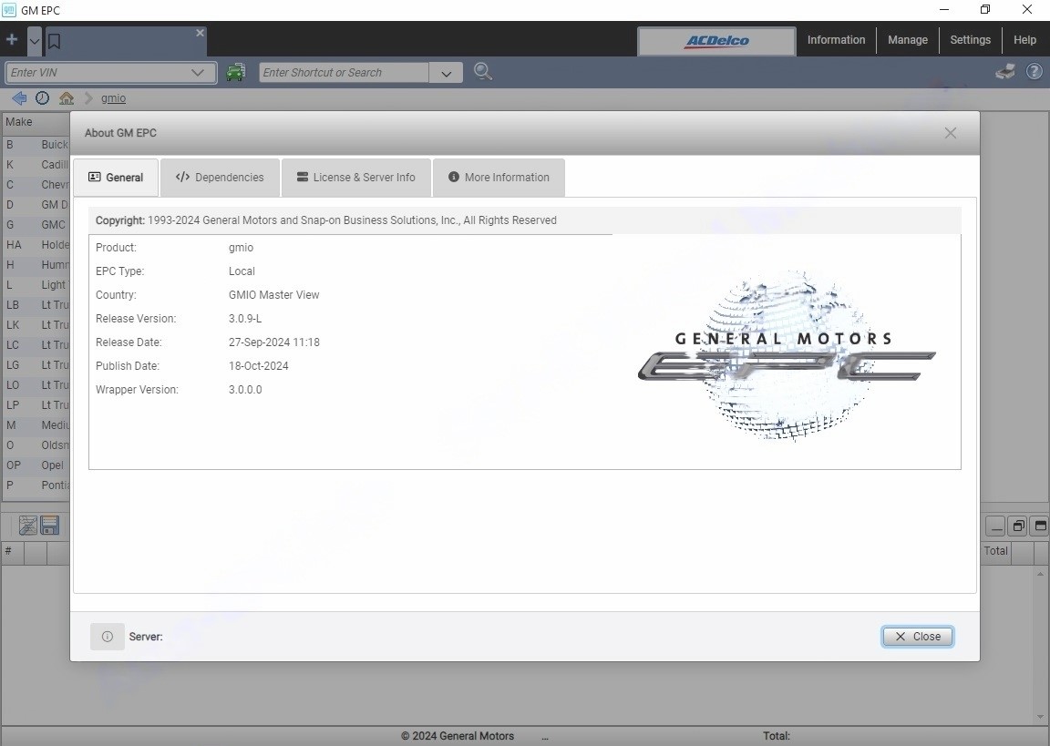Screen dimensions: 1050x746
Task: Select the decode VIN vehicle icon
Action: (236, 72)
